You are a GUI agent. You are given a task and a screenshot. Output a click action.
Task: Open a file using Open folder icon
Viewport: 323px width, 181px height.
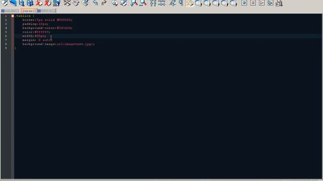(x=13, y=3)
